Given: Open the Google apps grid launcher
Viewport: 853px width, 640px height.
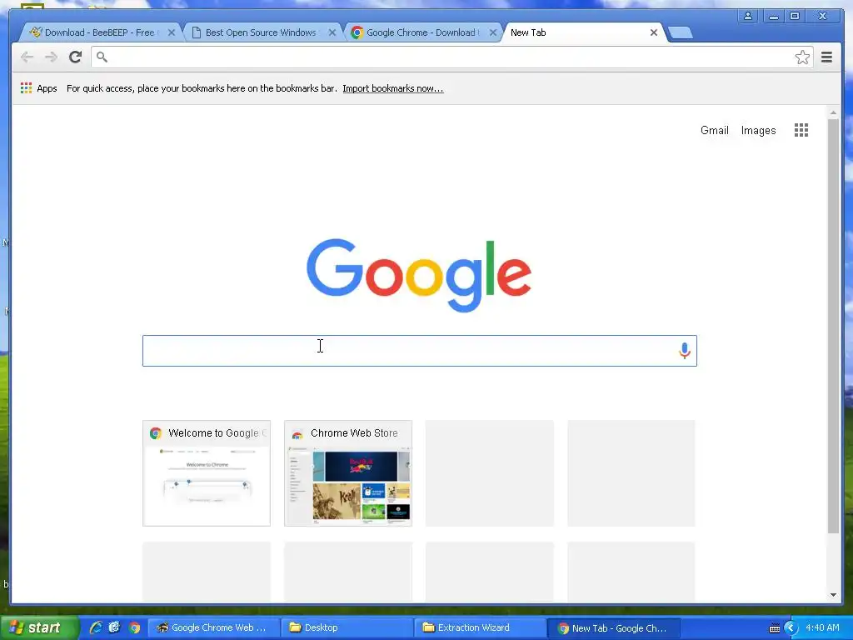Looking at the screenshot, I should click(x=801, y=130).
